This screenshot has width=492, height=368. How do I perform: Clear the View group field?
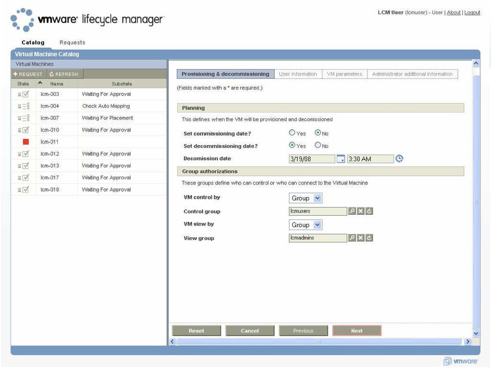coord(361,238)
